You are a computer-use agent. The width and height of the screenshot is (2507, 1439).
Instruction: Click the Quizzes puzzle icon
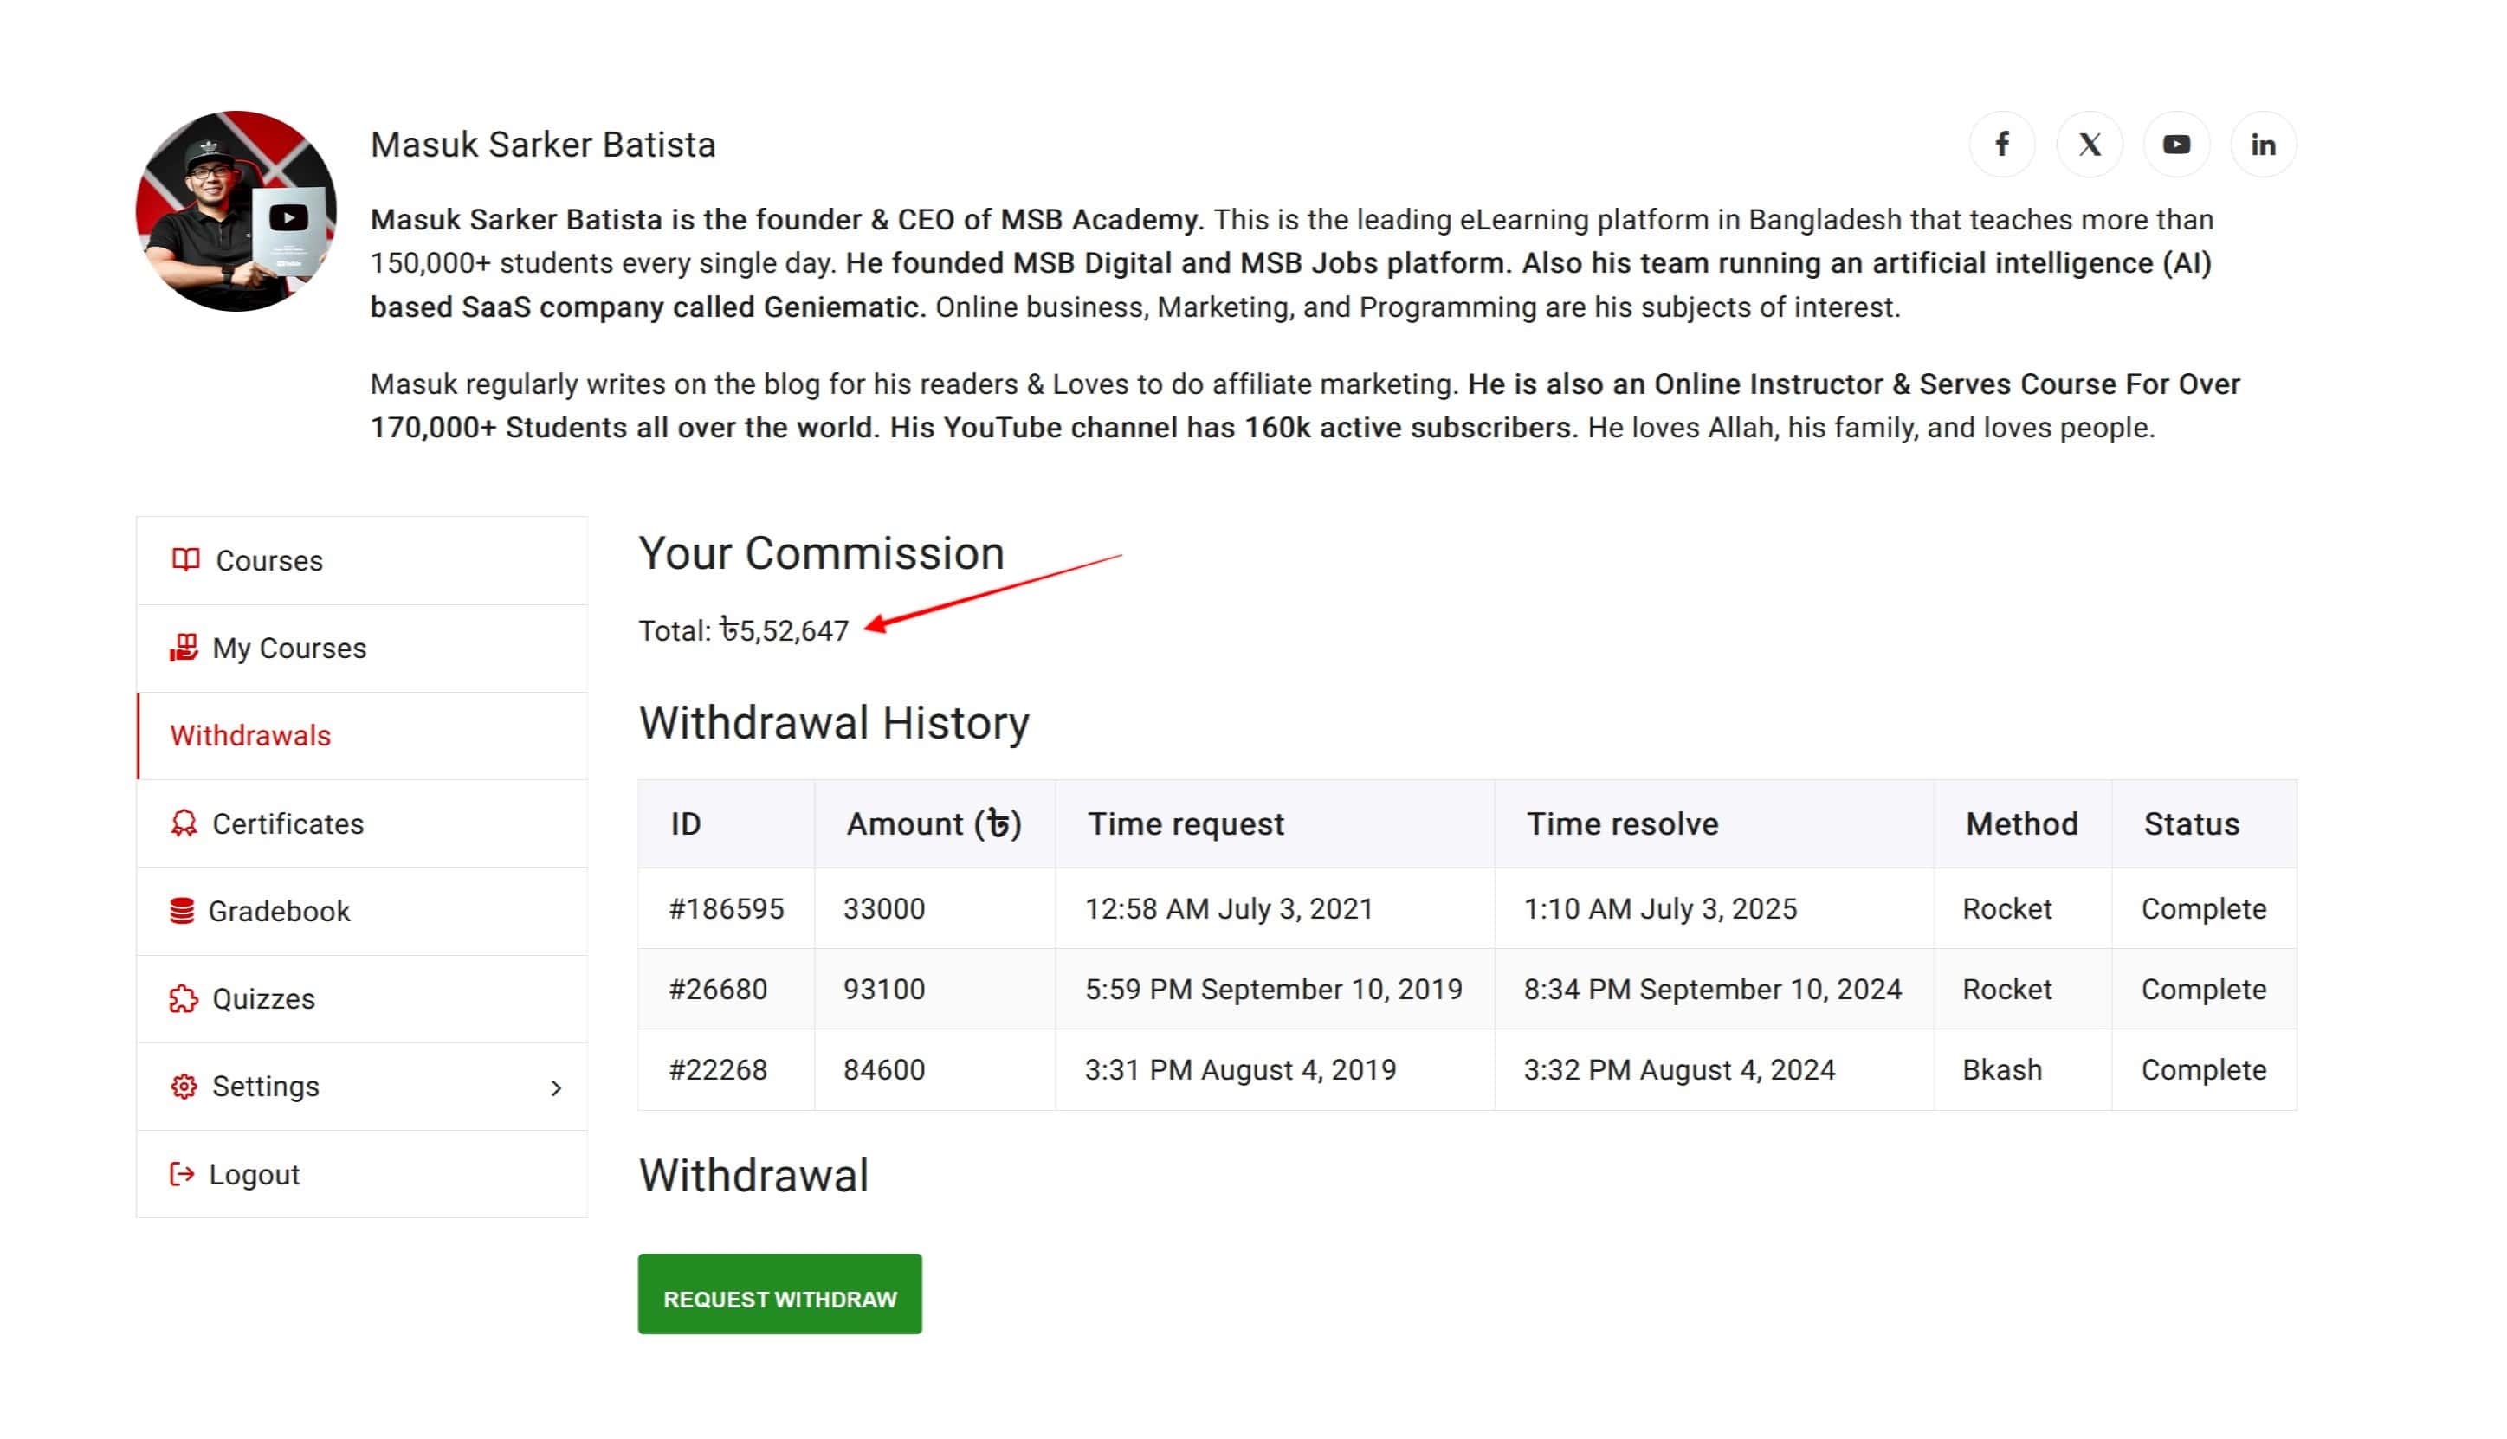pos(184,999)
